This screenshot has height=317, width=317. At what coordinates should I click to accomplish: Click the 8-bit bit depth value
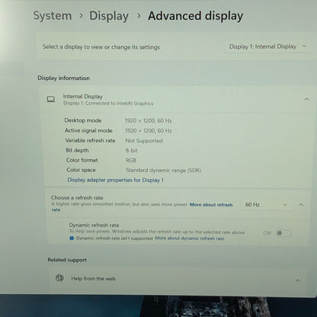(x=132, y=150)
